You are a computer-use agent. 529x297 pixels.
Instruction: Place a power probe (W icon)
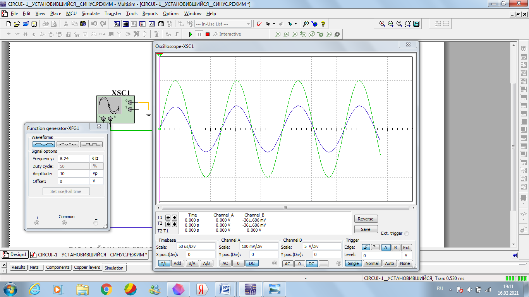tap(295, 34)
